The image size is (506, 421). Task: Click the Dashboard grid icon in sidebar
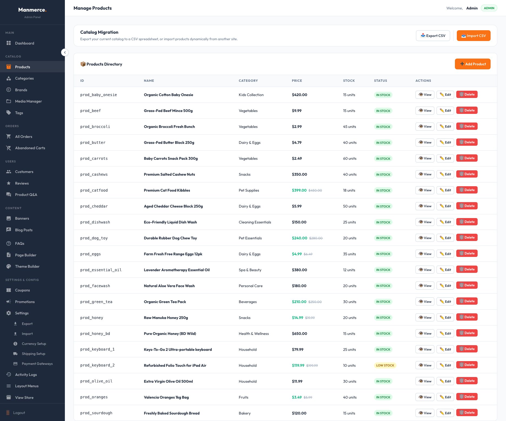9,43
